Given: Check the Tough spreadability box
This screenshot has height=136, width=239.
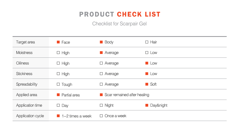Looking at the screenshot, I should tap(58, 84).
